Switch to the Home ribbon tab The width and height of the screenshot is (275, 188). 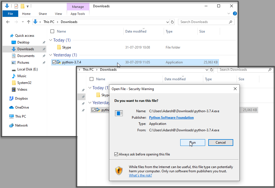(x=26, y=14)
